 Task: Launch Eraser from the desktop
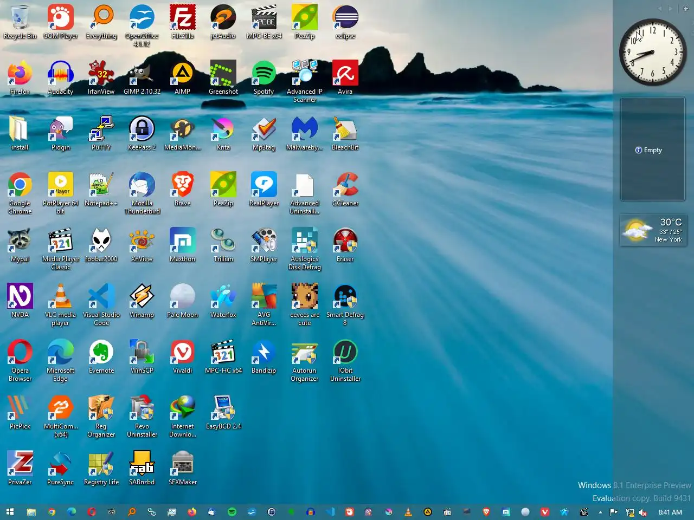point(345,245)
